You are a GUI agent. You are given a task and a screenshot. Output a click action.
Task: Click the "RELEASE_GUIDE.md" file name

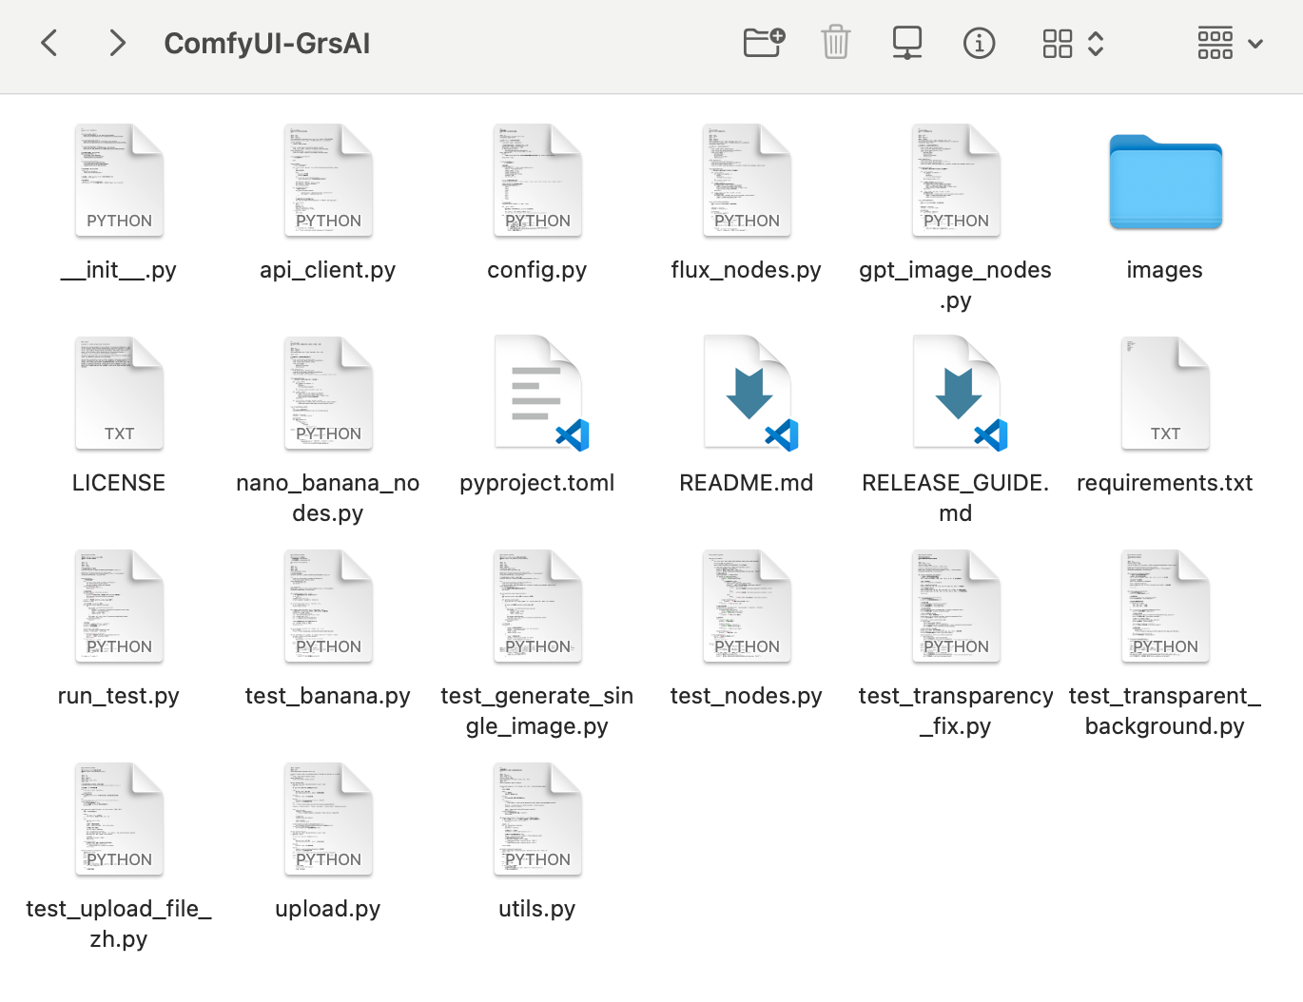[956, 498]
